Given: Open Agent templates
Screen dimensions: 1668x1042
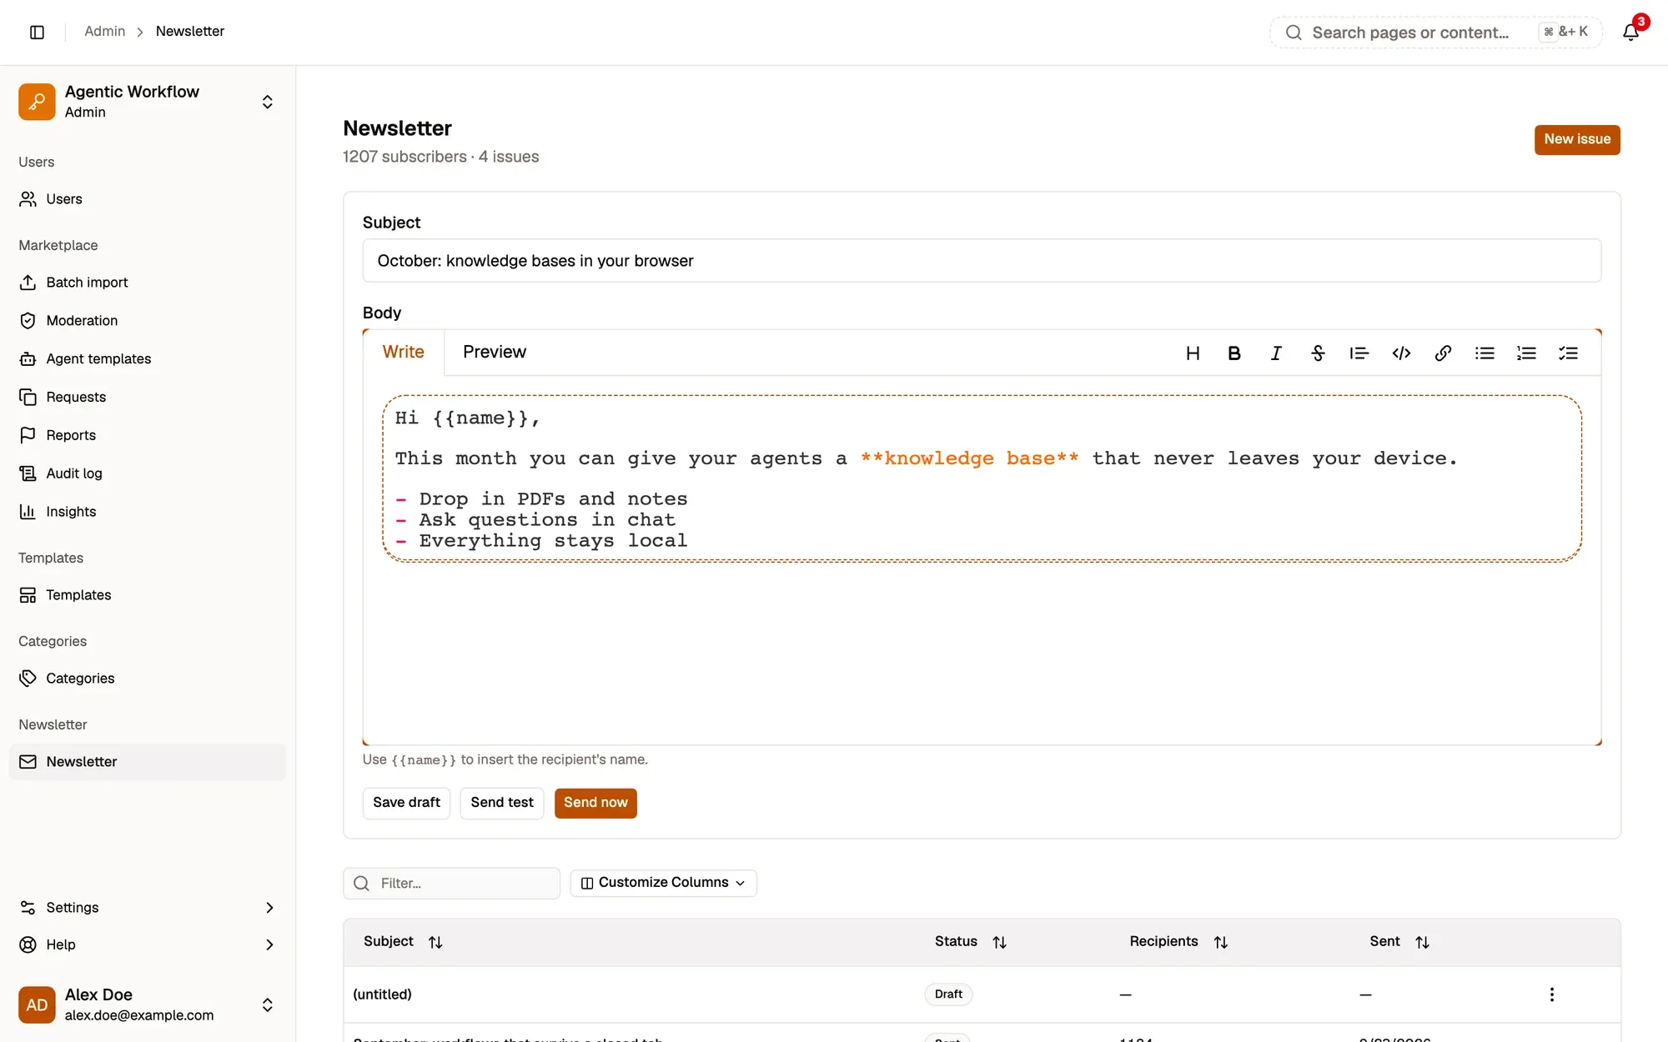Looking at the screenshot, I should click(148, 359).
